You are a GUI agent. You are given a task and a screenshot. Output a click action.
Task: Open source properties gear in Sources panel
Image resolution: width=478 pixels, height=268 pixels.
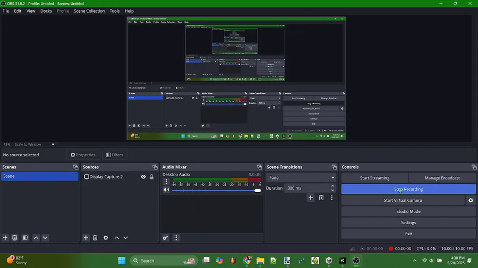(106, 238)
